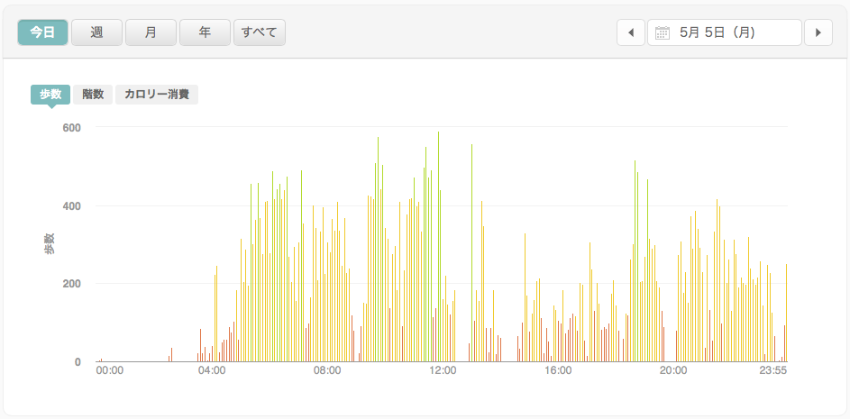This screenshot has height=419, width=850.
Task: Click the 5月 5日（月） date field
Action: [724, 32]
